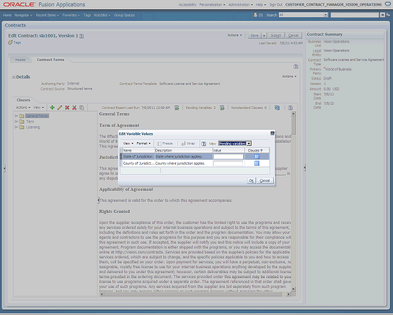This screenshot has height=315, width=393.
Task: Expand the General Terms tree node
Action: coord(16,116)
